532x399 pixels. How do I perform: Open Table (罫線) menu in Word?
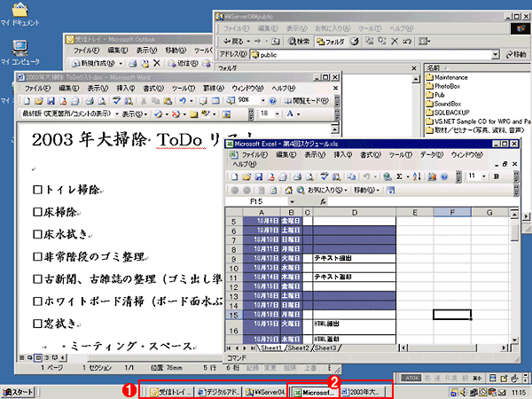point(214,88)
